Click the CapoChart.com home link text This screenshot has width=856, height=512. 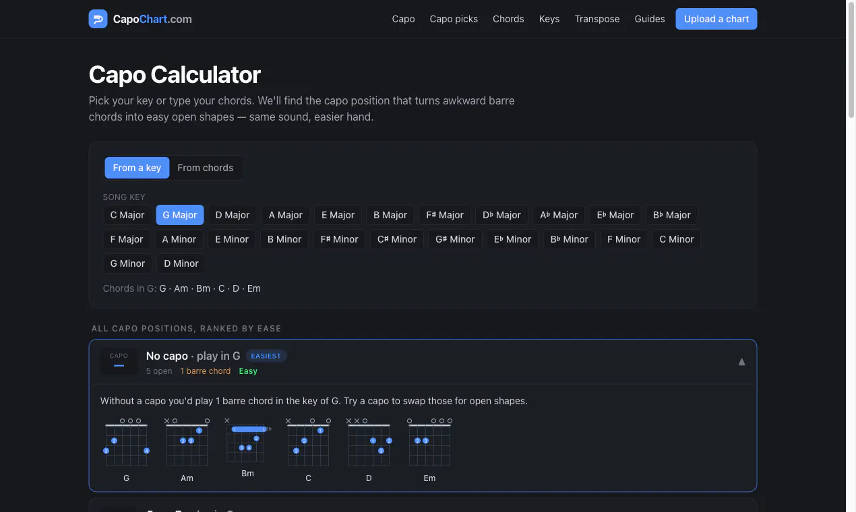point(152,19)
